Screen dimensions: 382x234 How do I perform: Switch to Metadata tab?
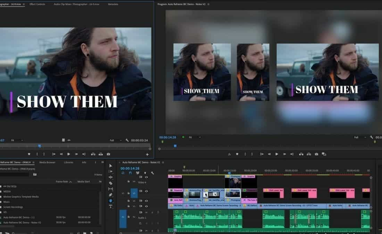point(113,4)
